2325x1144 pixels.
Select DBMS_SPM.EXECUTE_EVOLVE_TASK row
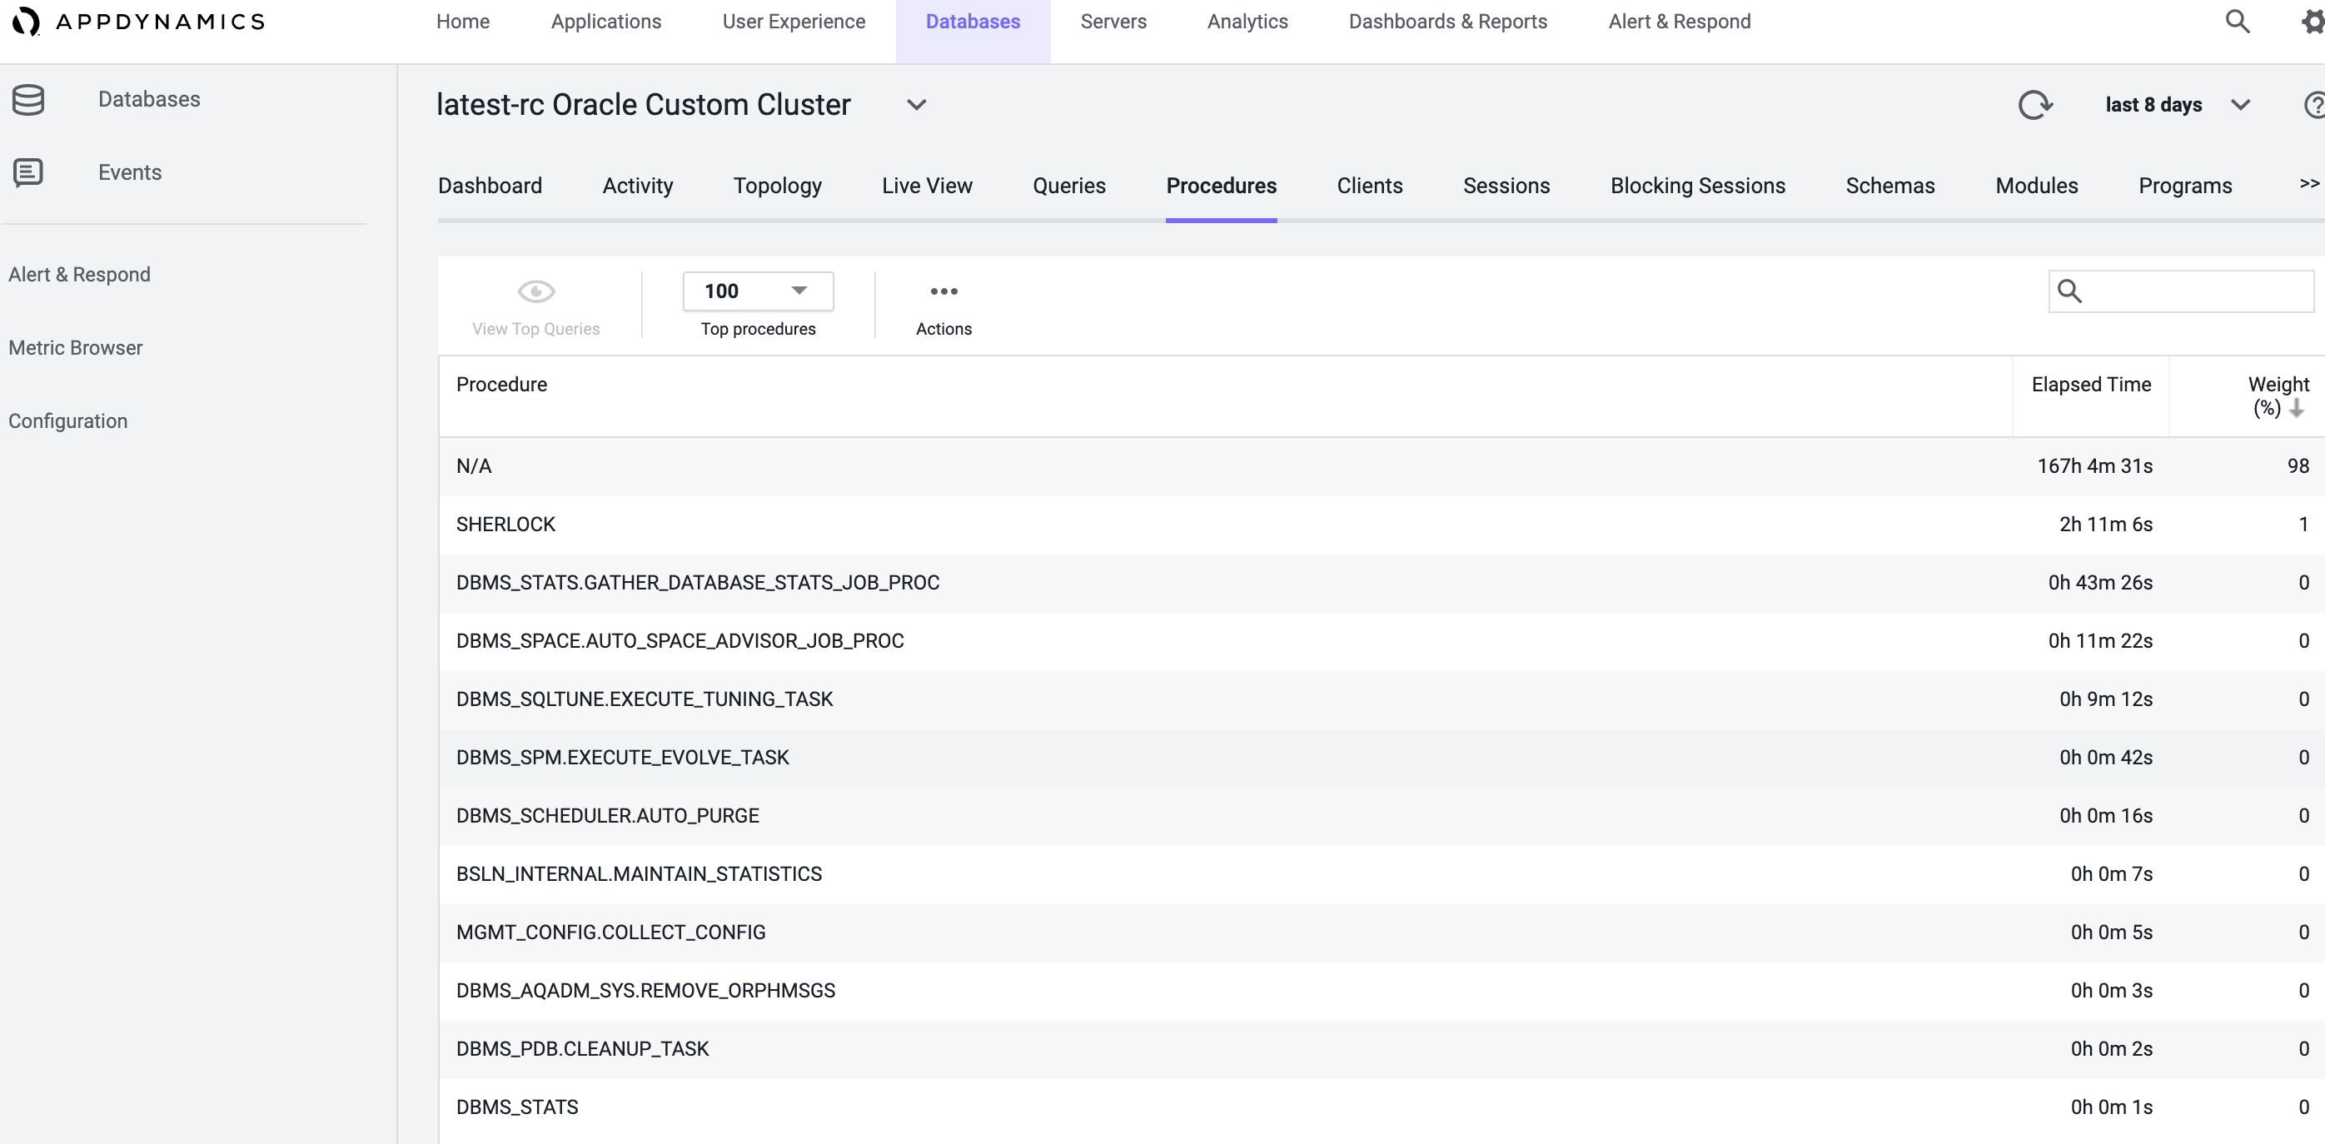coord(1381,758)
